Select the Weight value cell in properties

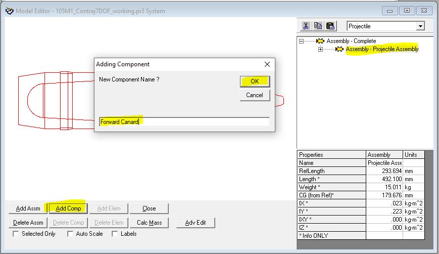384,187
